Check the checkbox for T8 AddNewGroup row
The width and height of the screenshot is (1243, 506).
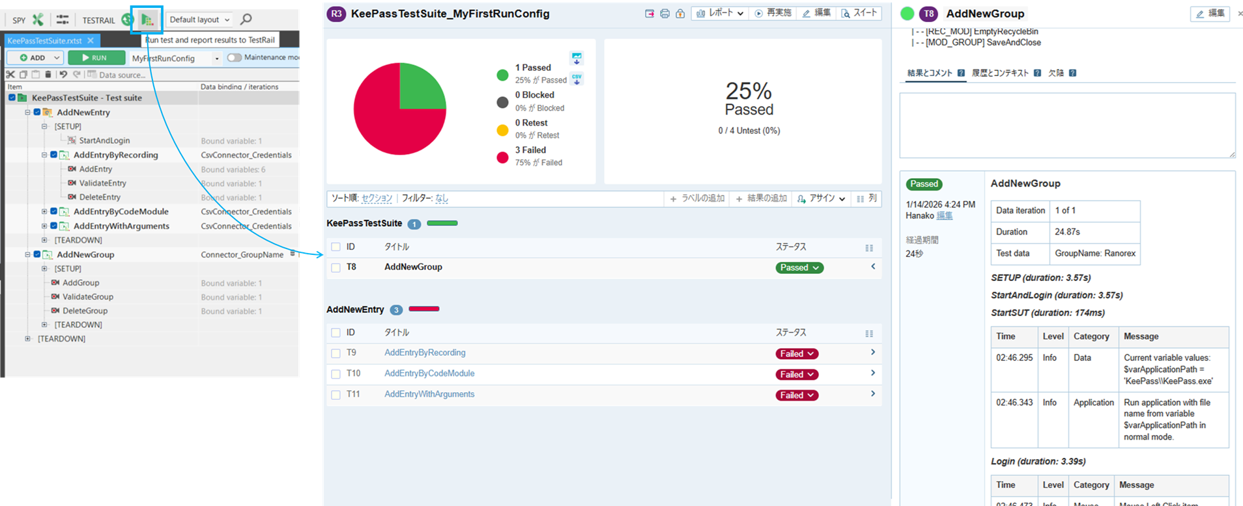[336, 267]
